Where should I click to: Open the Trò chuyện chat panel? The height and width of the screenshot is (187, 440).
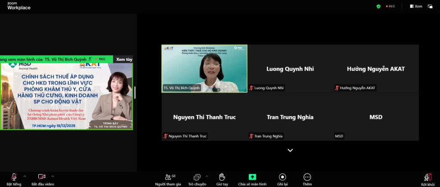(x=197, y=178)
